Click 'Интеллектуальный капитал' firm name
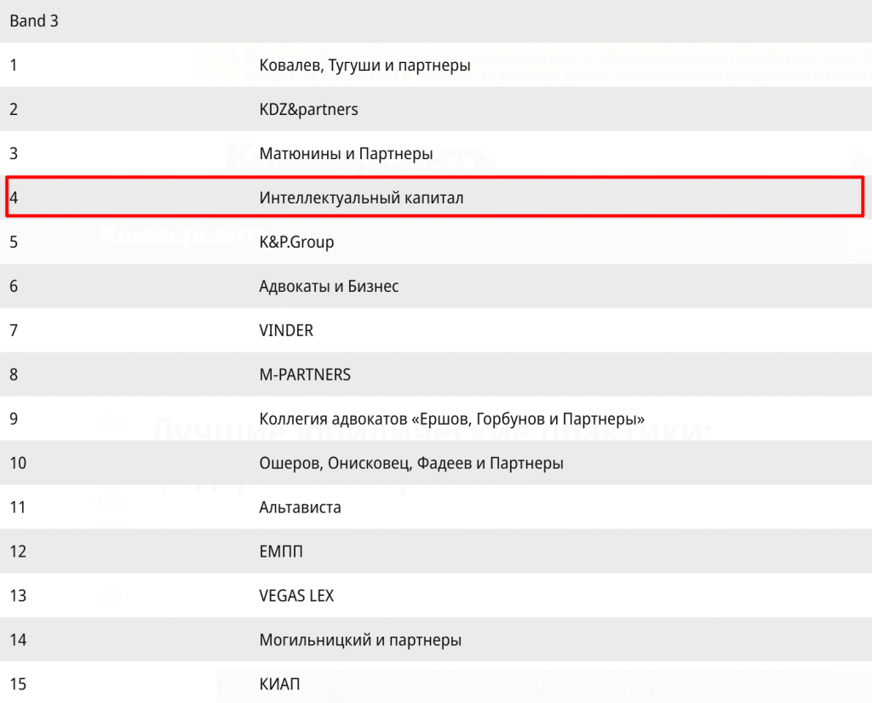Viewport: 872px width, 703px height. point(361,197)
